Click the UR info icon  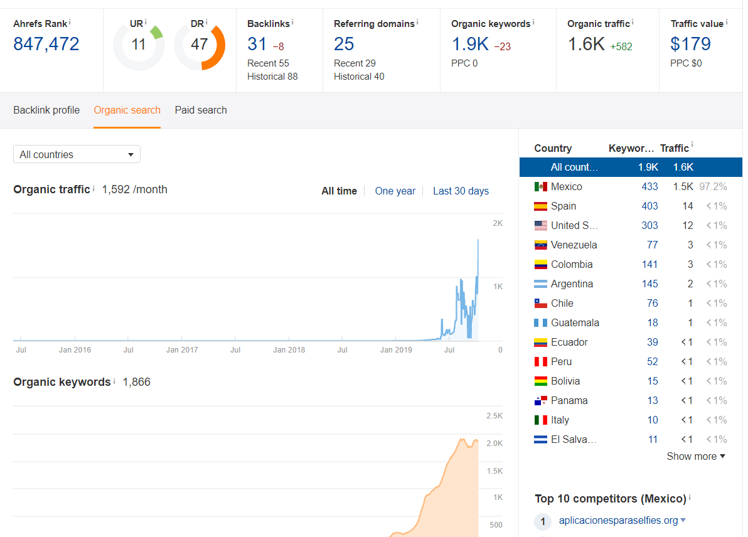tap(146, 21)
